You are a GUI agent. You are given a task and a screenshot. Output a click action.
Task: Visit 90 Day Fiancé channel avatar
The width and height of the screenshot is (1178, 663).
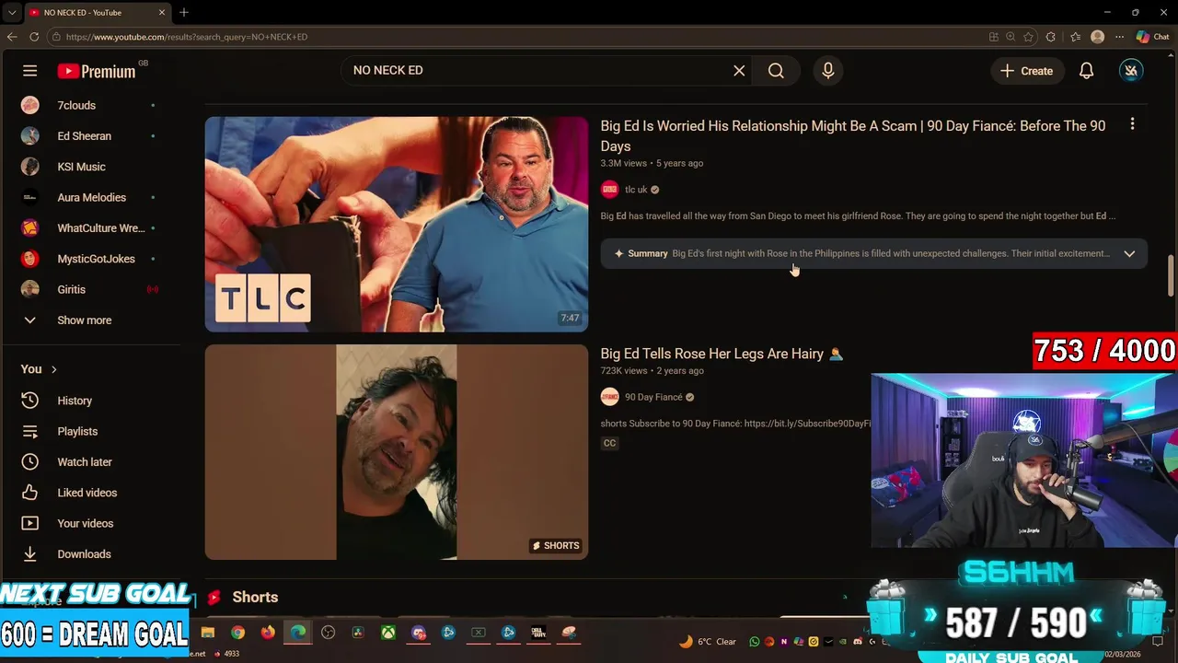[609, 397]
